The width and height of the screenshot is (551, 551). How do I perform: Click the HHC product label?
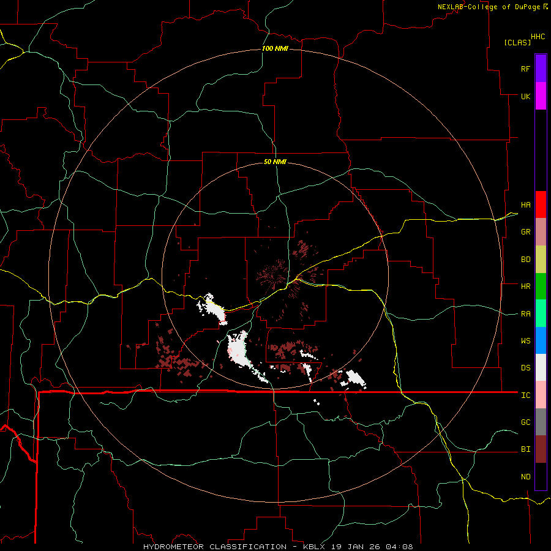pyautogui.click(x=538, y=37)
